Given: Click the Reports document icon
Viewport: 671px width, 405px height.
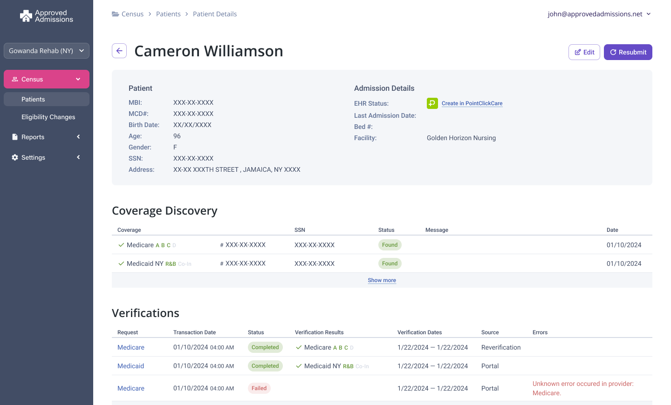Looking at the screenshot, I should [x=15, y=137].
